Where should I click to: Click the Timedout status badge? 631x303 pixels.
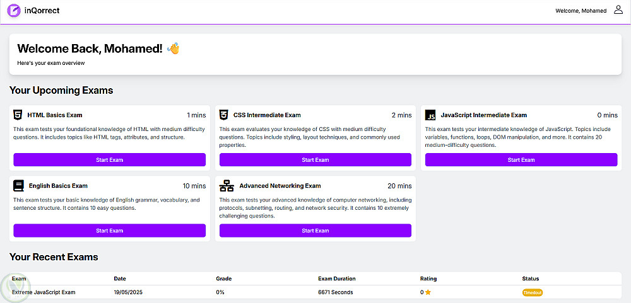pos(533,292)
